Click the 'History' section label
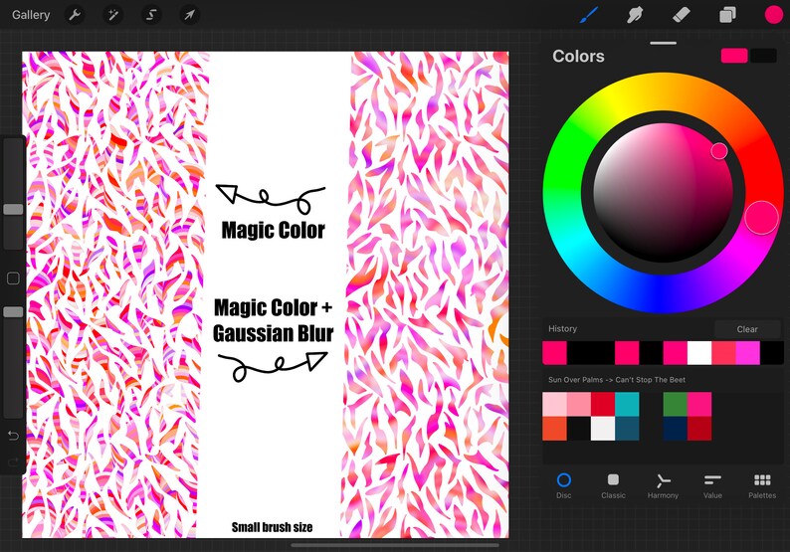 click(x=562, y=328)
